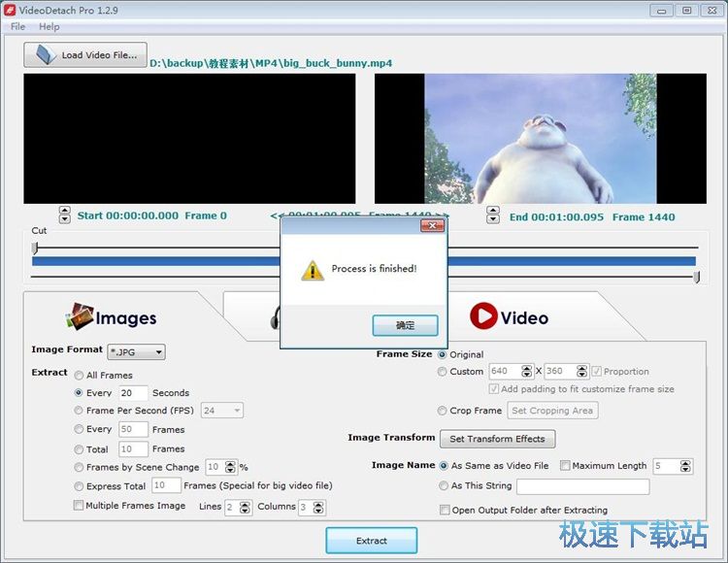Adjust the scene change percent stepper
The height and width of the screenshot is (563, 728).
[x=230, y=467]
